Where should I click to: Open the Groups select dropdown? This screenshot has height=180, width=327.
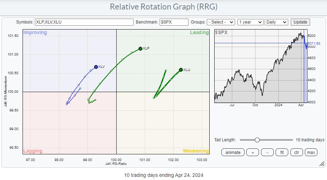coord(221,22)
